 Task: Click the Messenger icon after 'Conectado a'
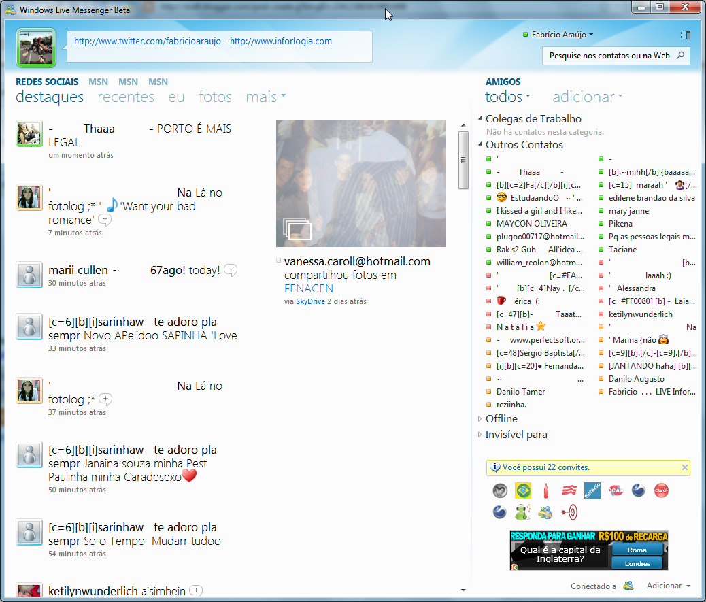pos(628,586)
